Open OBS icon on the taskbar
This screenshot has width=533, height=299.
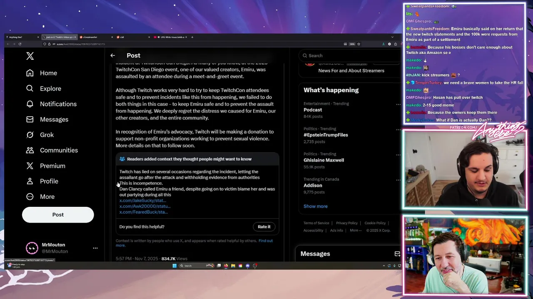(255, 266)
